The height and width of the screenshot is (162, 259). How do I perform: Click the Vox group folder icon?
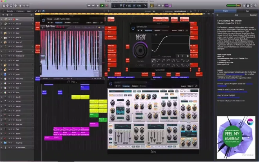[x=5, y=143]
